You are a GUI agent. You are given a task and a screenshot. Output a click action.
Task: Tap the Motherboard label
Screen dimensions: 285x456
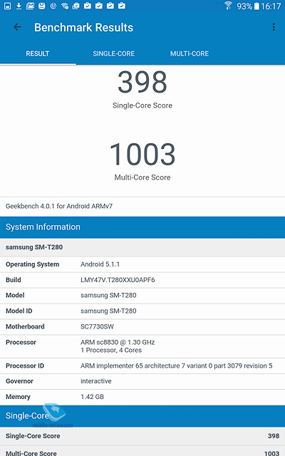pos(25,326)
